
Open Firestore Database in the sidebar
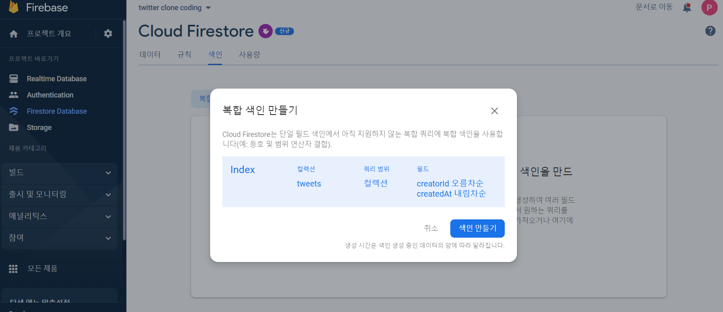coord(56,111)
